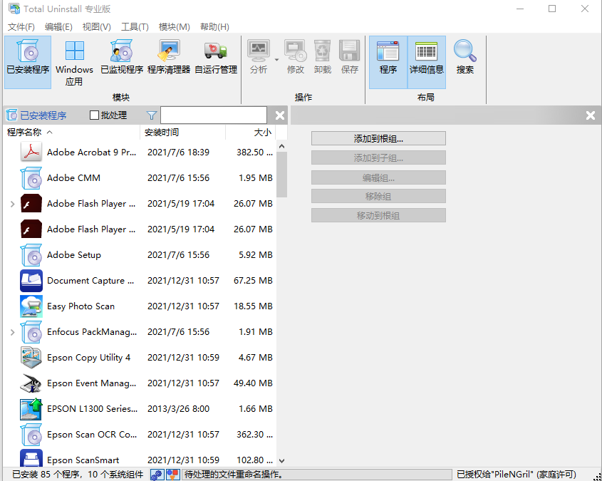Clear the filter box with its X button
Image resolution: width=602 pixels, height=481 pixels.
pyautogui.click(x=280, y=115)
